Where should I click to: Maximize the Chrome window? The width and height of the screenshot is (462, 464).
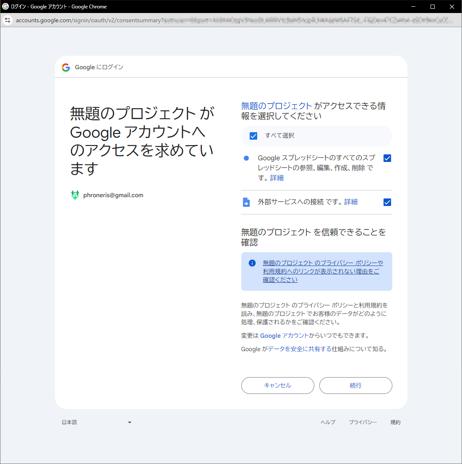433,7
